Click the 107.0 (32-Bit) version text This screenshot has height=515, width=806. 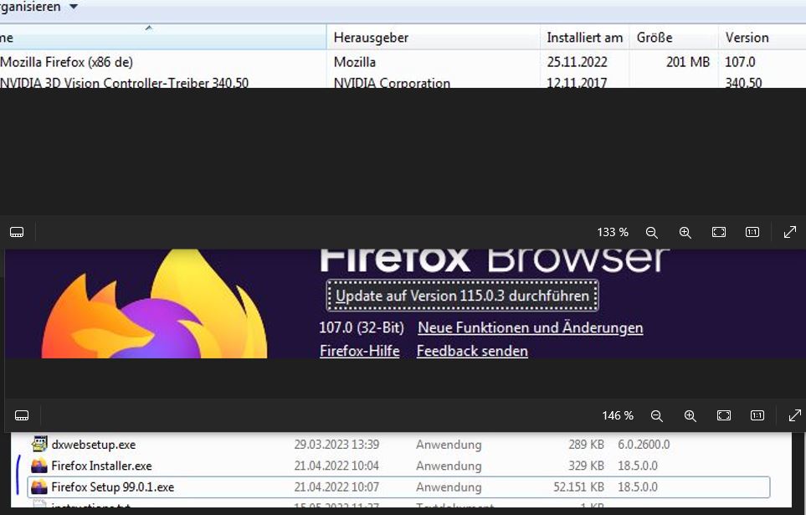362,327
